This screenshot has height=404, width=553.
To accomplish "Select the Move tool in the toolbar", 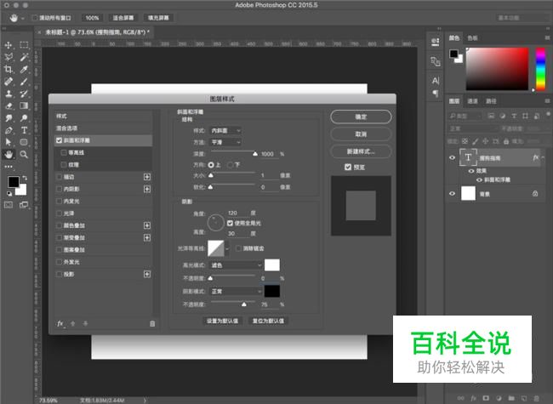I will pos(9,45).
